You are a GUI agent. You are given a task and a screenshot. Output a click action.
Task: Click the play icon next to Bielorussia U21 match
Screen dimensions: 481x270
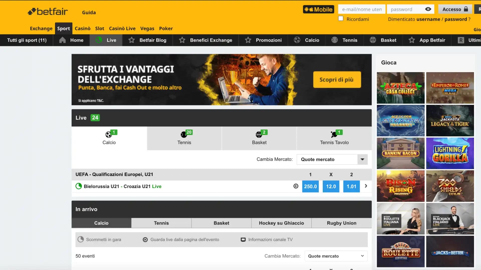pyautogui.click(x=296, y=186)
